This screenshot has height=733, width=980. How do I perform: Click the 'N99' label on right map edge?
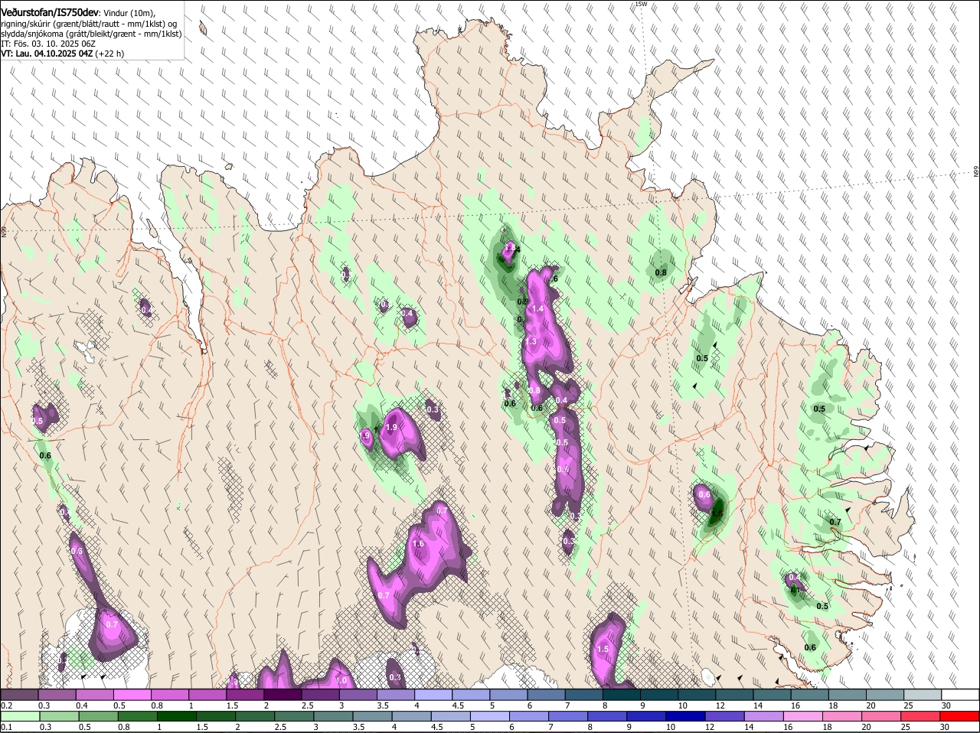point(976,171)
